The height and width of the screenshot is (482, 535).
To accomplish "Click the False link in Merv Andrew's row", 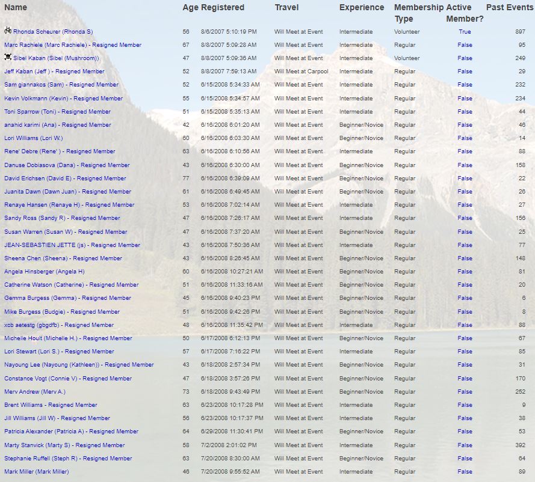I will click(x=465, y=392).
